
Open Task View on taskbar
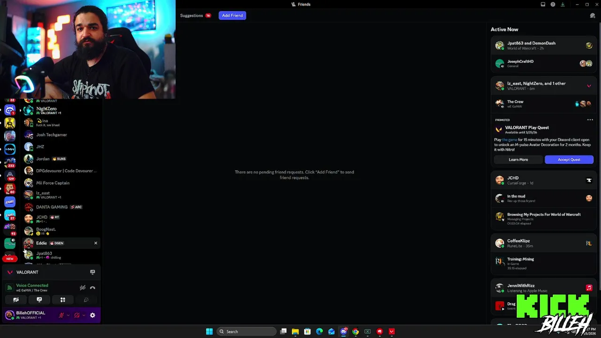click(283, 331)
